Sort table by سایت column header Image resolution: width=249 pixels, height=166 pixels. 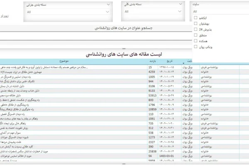coord(190,61)
